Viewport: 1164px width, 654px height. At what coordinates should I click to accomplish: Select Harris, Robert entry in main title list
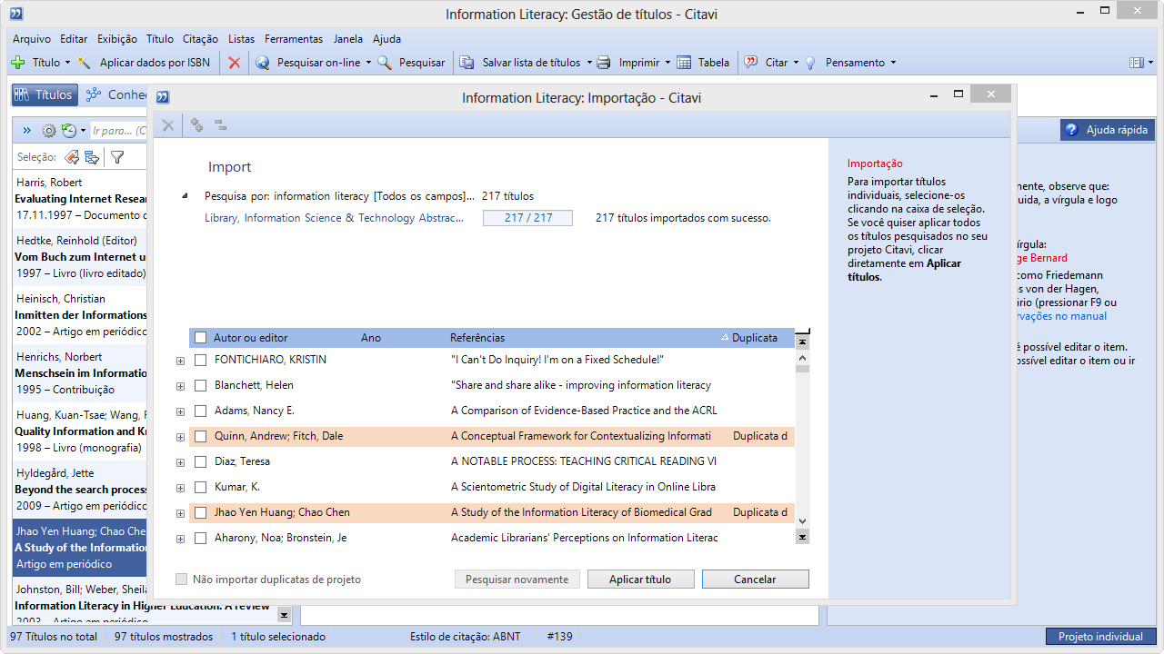(x=80, y=199)
